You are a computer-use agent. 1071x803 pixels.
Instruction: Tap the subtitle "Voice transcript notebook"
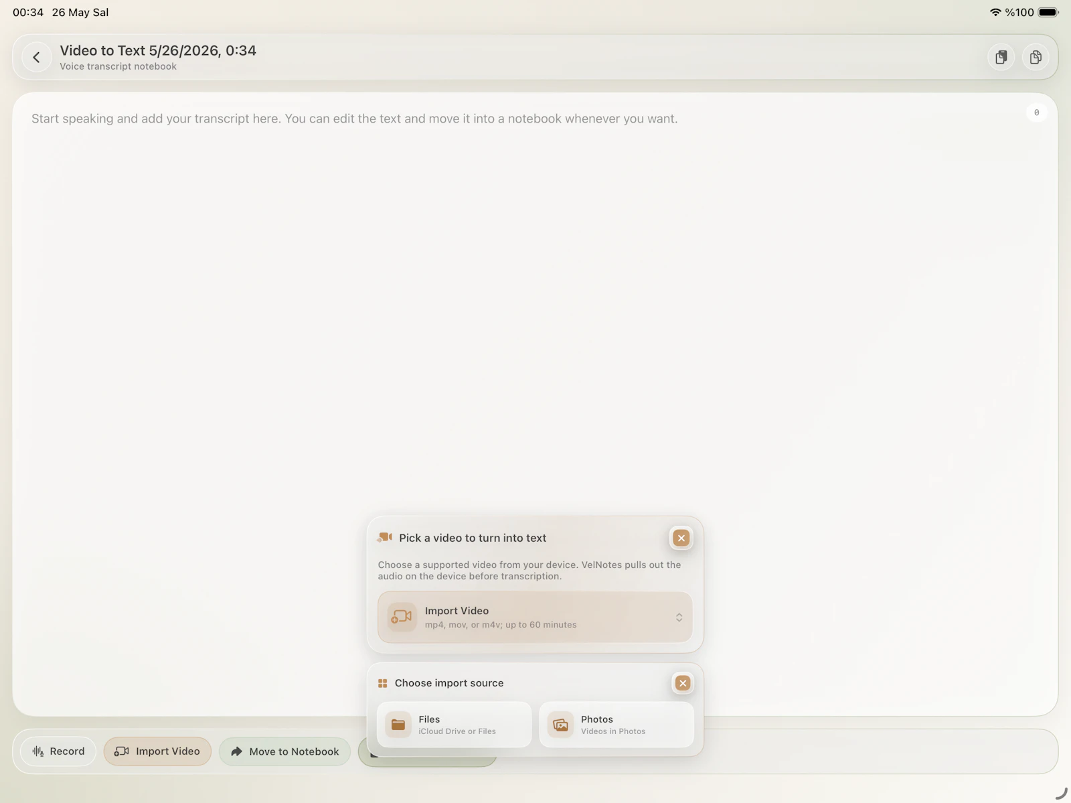118,66
